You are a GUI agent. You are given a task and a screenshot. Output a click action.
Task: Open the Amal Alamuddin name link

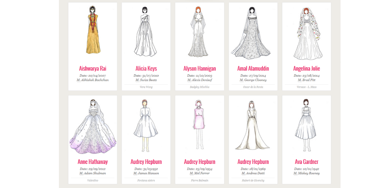tap(253, 68)
